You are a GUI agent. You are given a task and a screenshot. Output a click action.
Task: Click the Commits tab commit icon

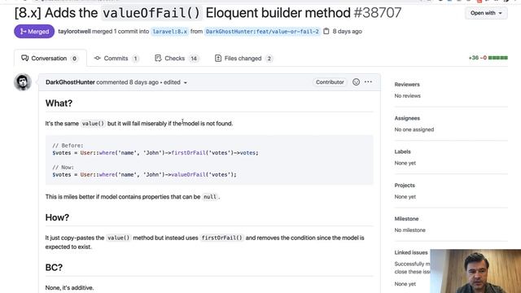click(x=97, y=58)
